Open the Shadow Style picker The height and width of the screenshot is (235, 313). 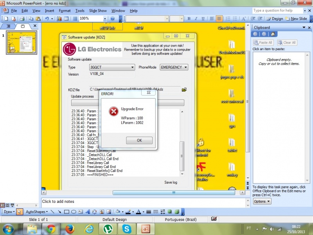(x=170, y=211)
